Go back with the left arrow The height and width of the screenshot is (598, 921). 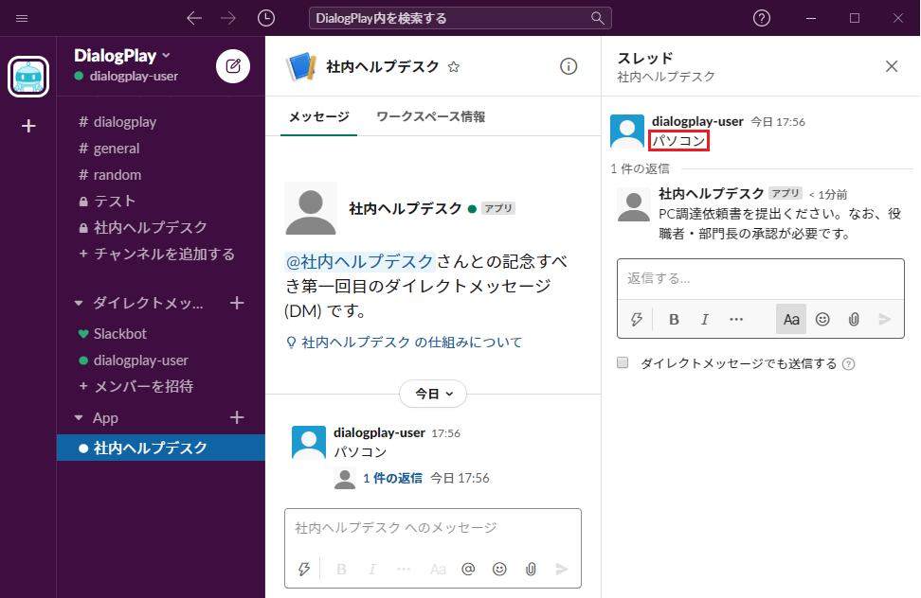coord(194,18)
